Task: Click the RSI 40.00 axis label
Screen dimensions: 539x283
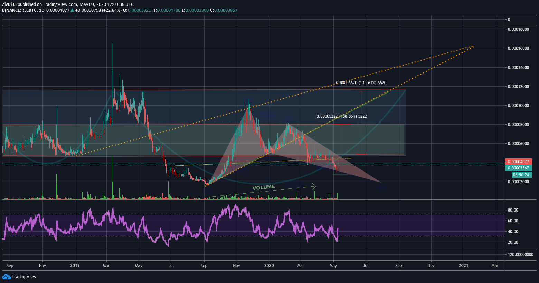Action: (513, 232)
